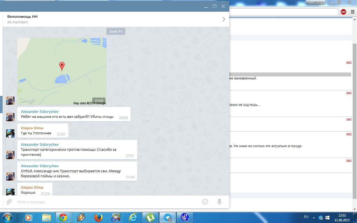Open the shared Google map thumbnail
Screen dimensions: 357x223
pyautogui.click(x=62, y=71)
